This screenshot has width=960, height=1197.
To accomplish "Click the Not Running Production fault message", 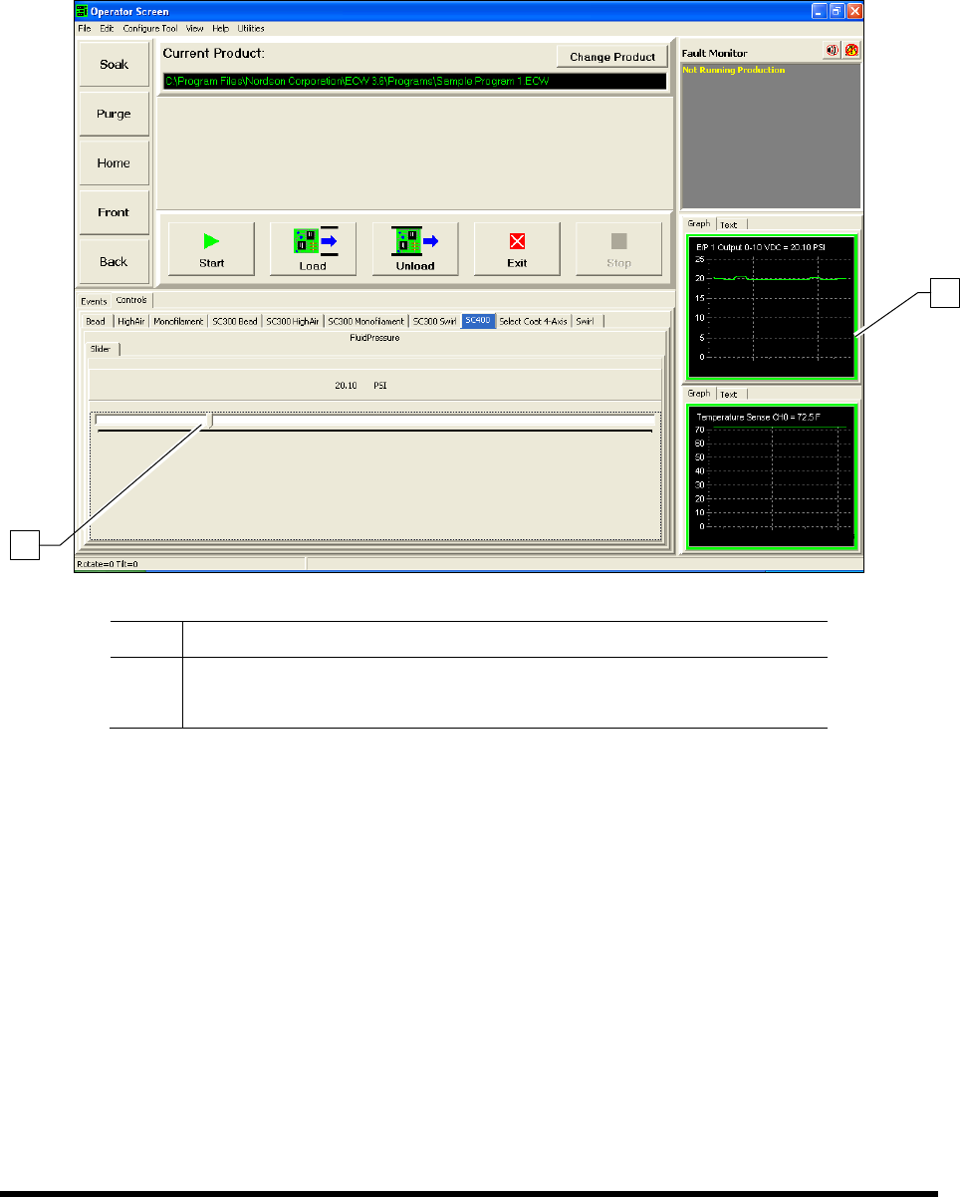I will click(x=733, y=71).
